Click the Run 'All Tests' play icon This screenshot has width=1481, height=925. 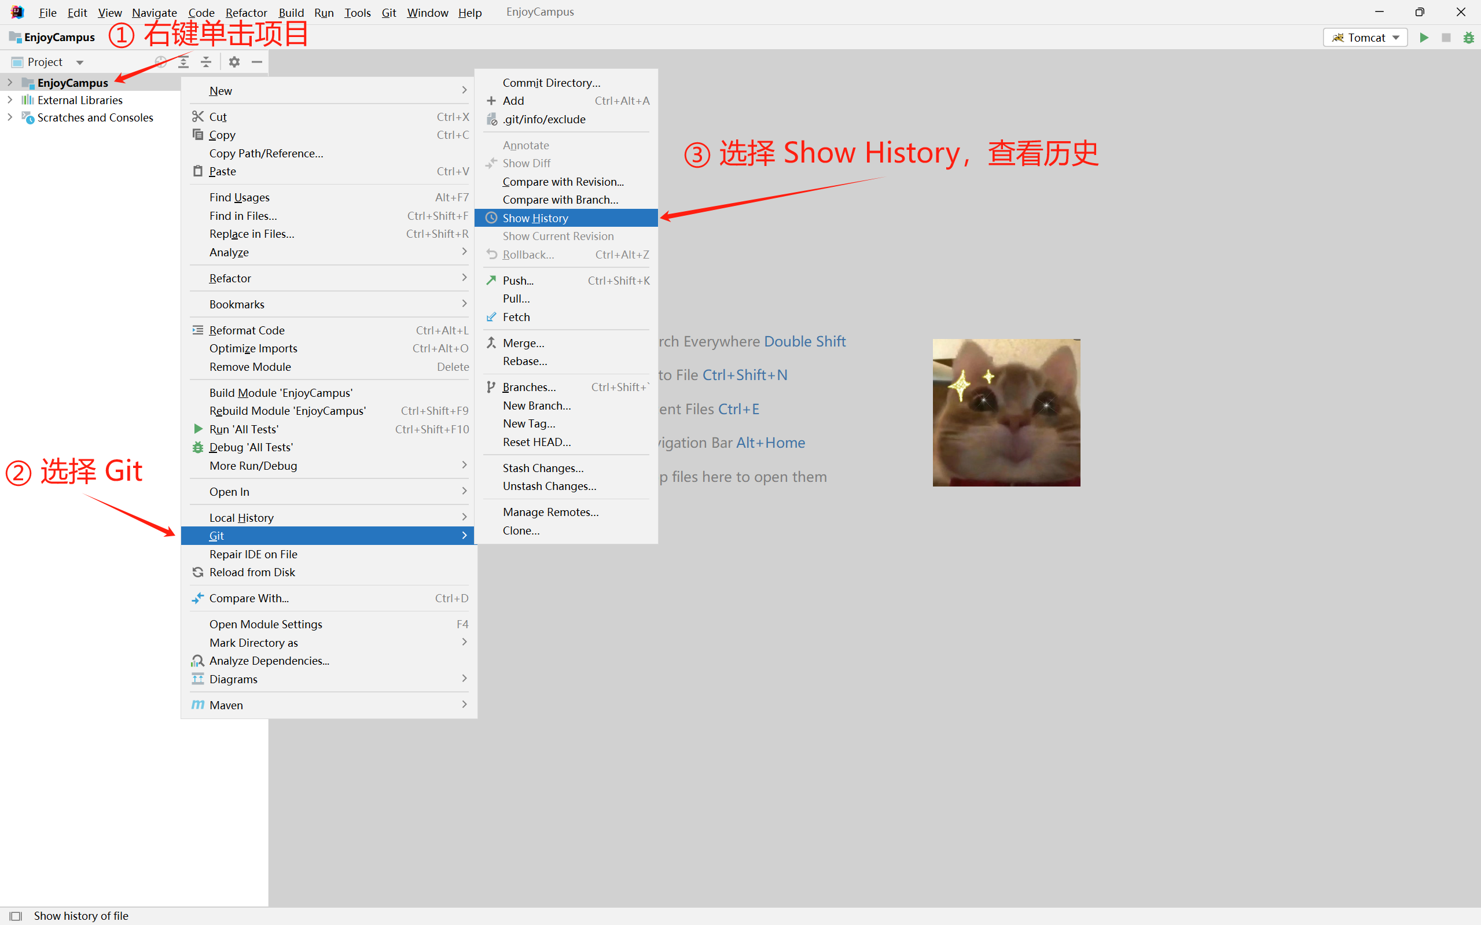(198, 429)
